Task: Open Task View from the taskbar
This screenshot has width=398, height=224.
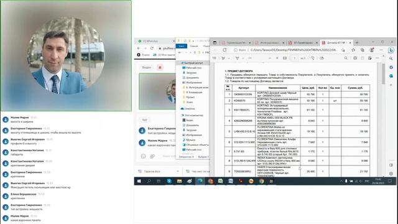Action: point(159,181)
